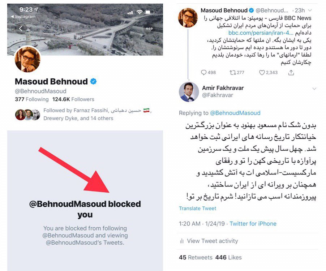Tap the share icon under Behnoud's tweet
The image size is (326, 271).
point(291,72)
